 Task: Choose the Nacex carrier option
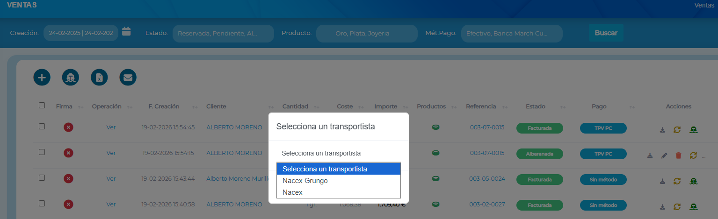tap(293, 192)
